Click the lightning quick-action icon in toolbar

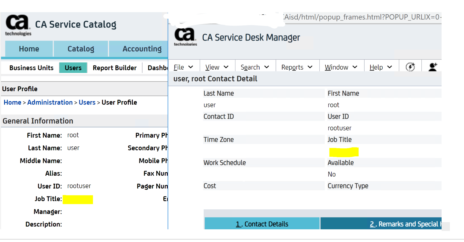coord(410,67)
